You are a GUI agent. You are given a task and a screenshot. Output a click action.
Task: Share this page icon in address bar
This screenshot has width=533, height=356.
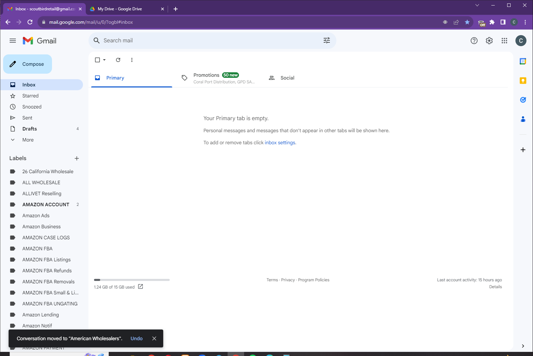[x=456, y=22]
